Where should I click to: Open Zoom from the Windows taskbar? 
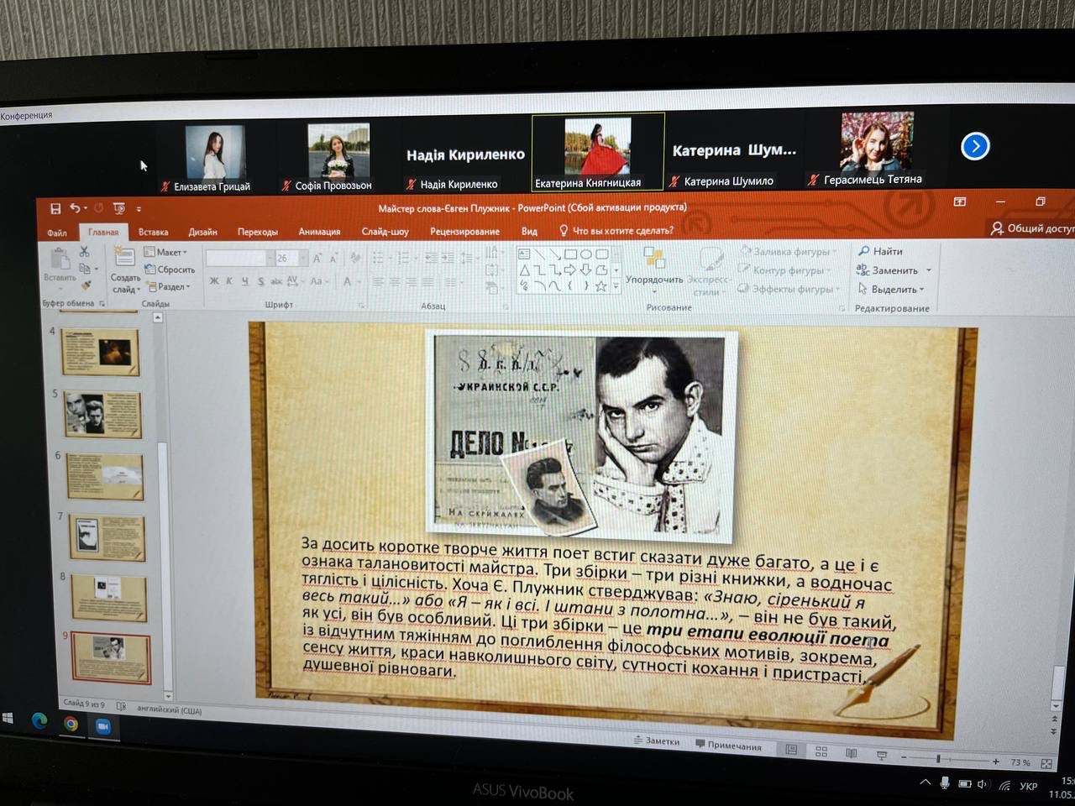click(102, 725)
